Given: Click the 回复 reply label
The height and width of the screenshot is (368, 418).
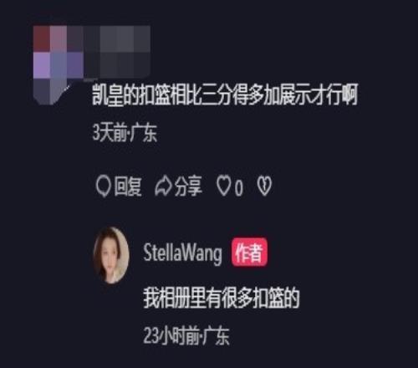Looking at the screenshot, I should coord(128,187).
